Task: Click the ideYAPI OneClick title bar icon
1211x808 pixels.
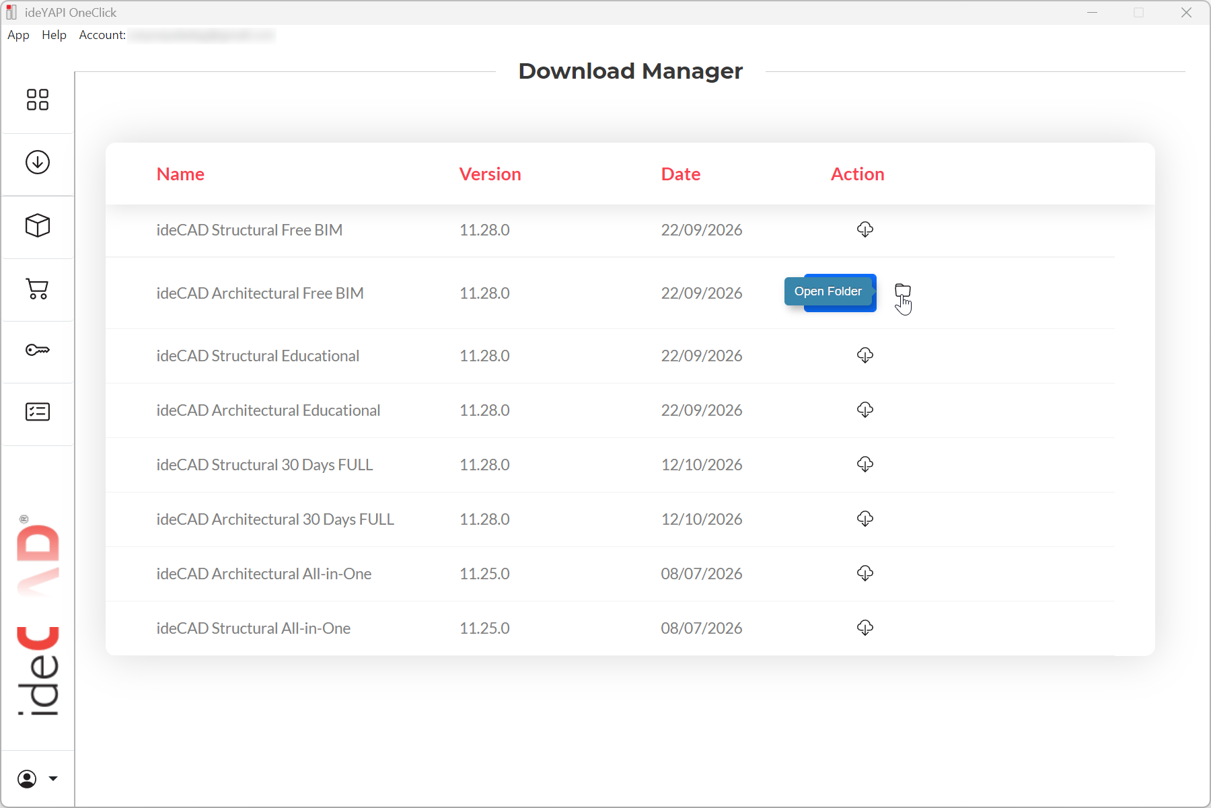Action: (11, 12)
